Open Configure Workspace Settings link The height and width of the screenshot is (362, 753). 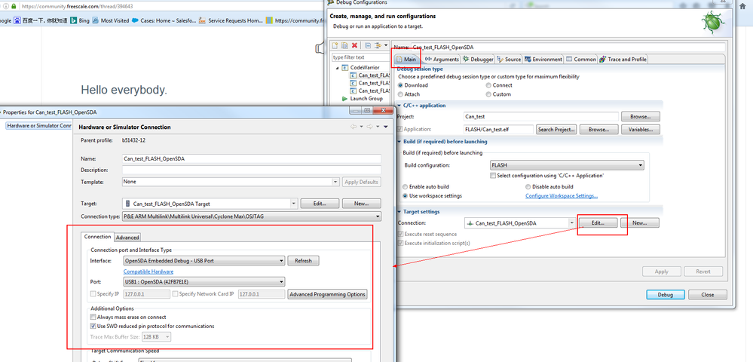[x=562, y=195]
